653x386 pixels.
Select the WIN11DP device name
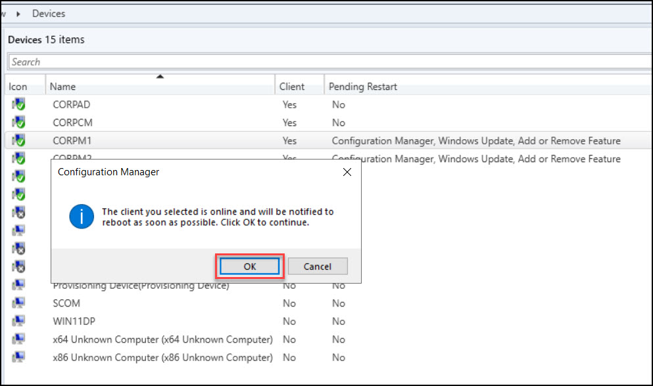pyautogui.click(x=74, y=321)
